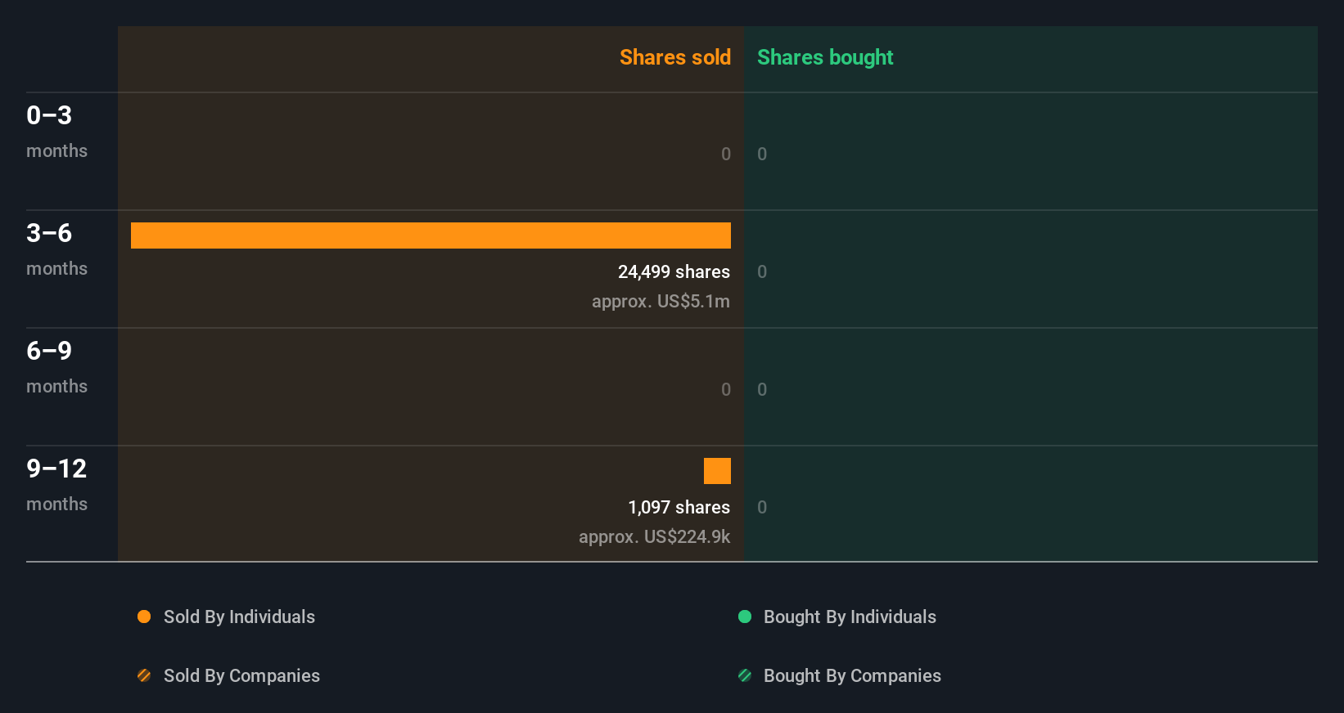Screen dimensions: 1344x713
Task: Click the Sold By Individuals legend text
Action: 239,617
